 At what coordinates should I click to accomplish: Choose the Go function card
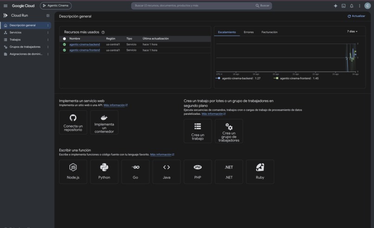click(x=135, y=172)
